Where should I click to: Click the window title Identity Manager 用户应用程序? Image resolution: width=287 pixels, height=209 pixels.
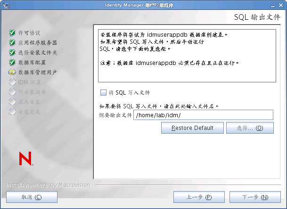coord(139,5)
